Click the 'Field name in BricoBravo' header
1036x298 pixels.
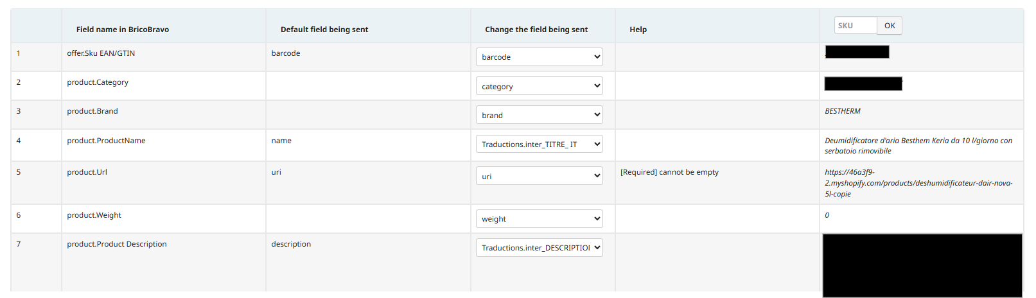click(123, 30)
